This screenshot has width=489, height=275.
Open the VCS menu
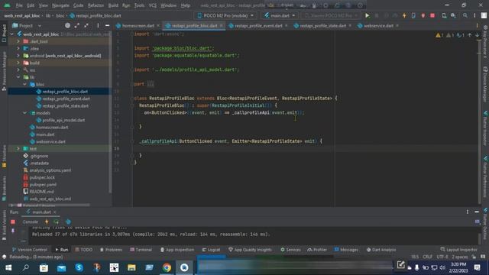[153, 5]
